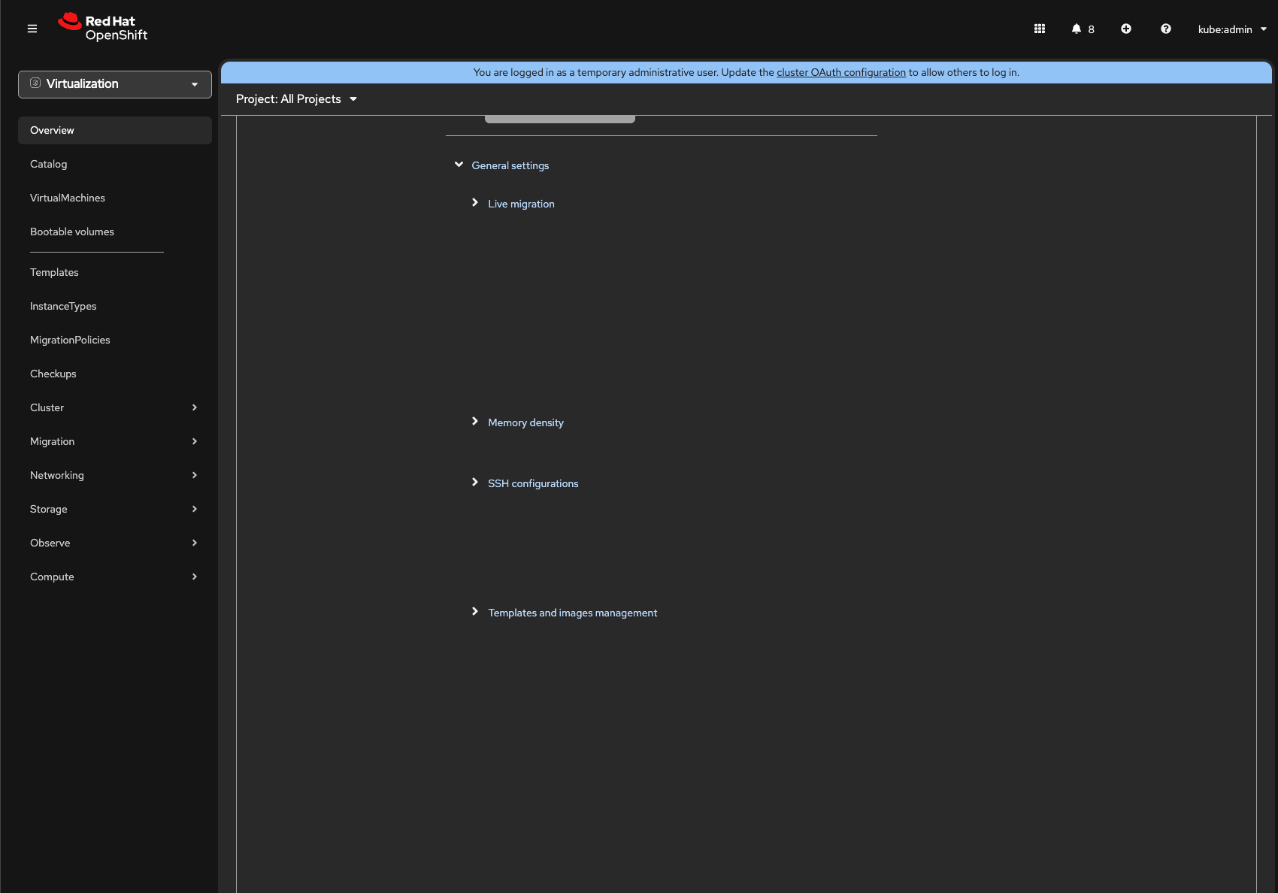Click the Red Hat OpenShift logo
This screenshot has width=1278, height=893.
tap(103, 28)
